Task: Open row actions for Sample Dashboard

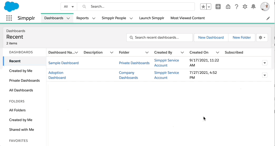Action: tap(265, 63)
